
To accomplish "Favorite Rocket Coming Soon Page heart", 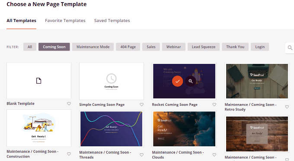I will pyautogui.click(x=214, y=104).
